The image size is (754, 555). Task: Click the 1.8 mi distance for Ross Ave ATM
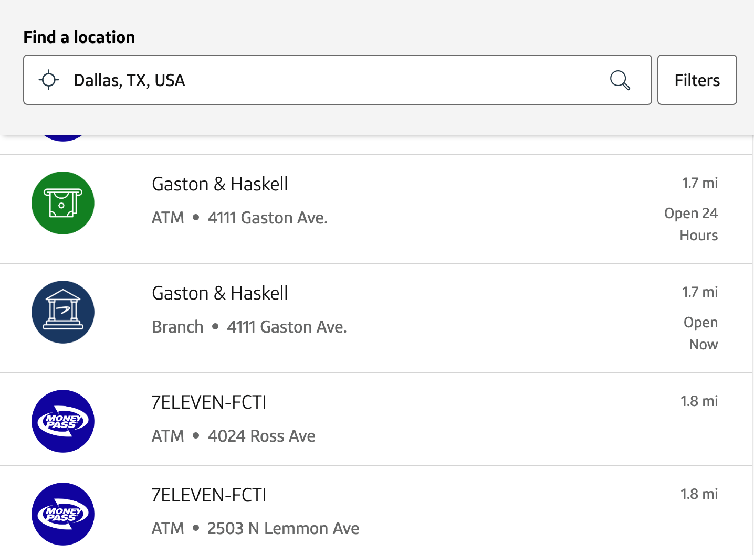coord(699,401)
